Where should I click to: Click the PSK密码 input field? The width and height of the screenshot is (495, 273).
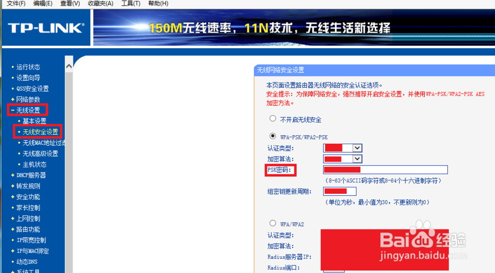[x=385, y=169]
